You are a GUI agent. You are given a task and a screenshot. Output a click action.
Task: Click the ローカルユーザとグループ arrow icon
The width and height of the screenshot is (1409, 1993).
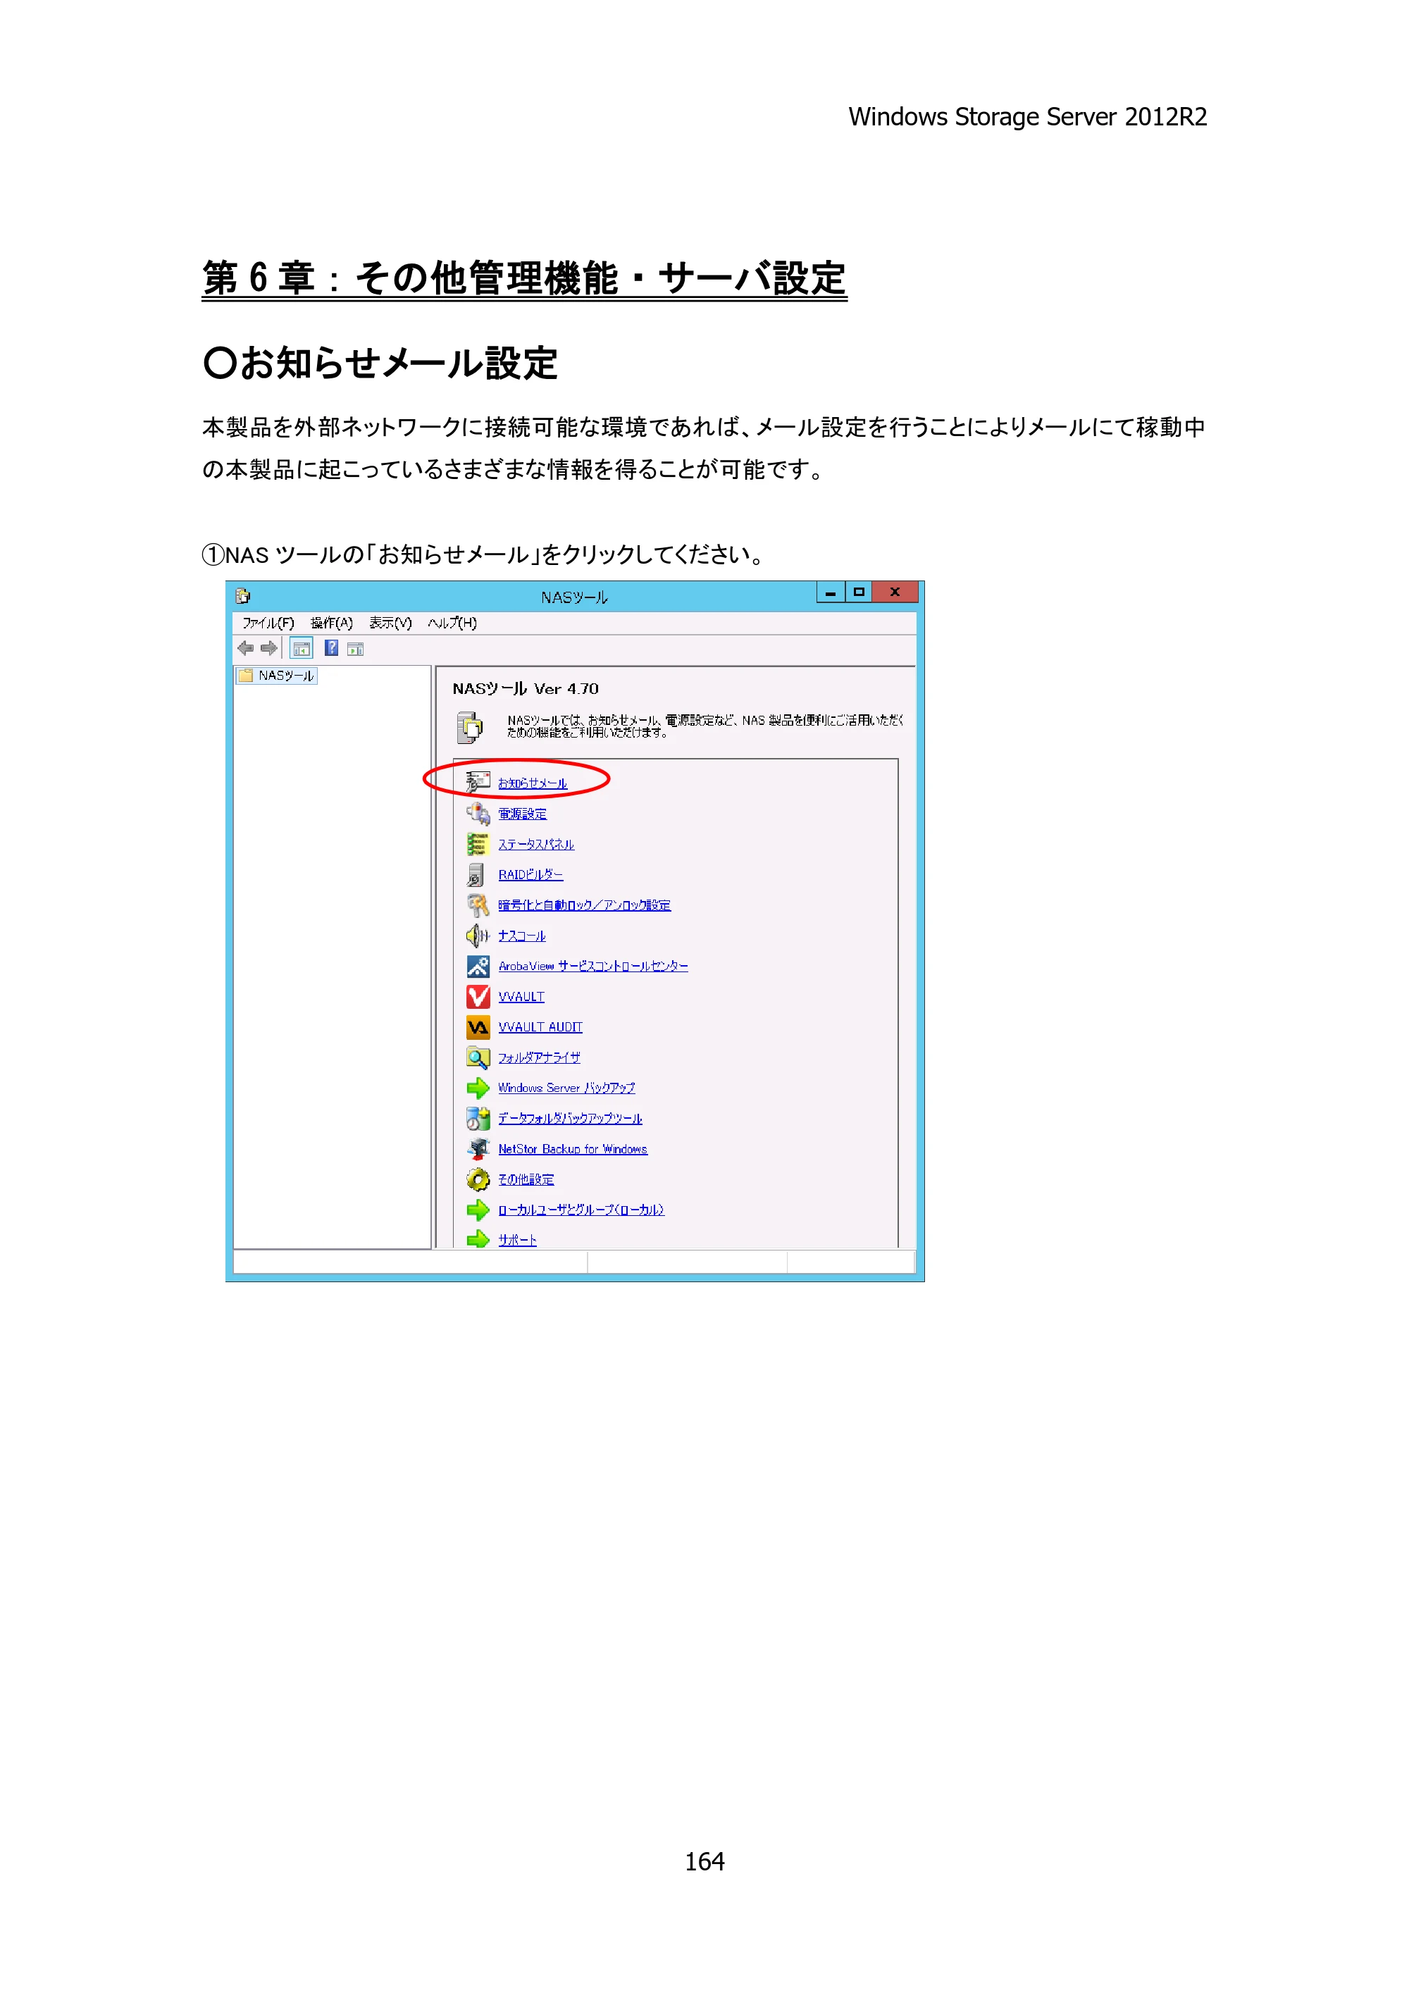click(478, 1209)
